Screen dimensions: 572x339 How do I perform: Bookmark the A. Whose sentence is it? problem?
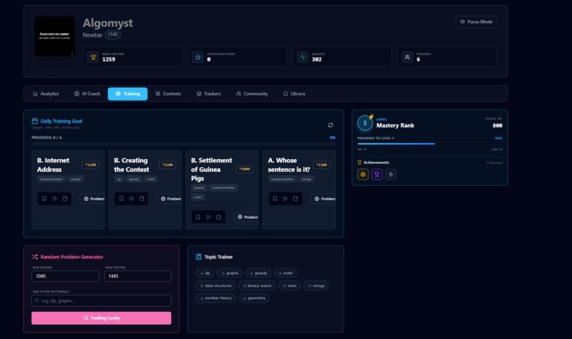click(275, 199)
